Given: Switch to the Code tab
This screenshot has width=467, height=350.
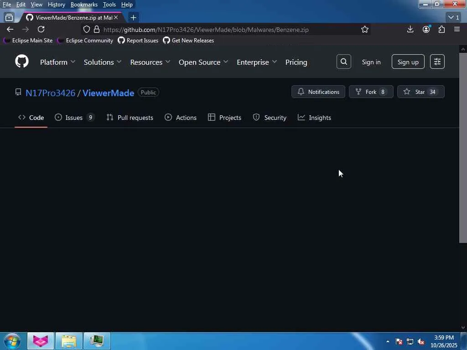Looking at the screenshot, I should point(31,118).
